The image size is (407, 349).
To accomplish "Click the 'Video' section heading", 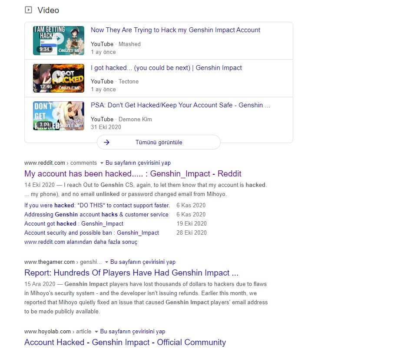I will coord(48,10).
